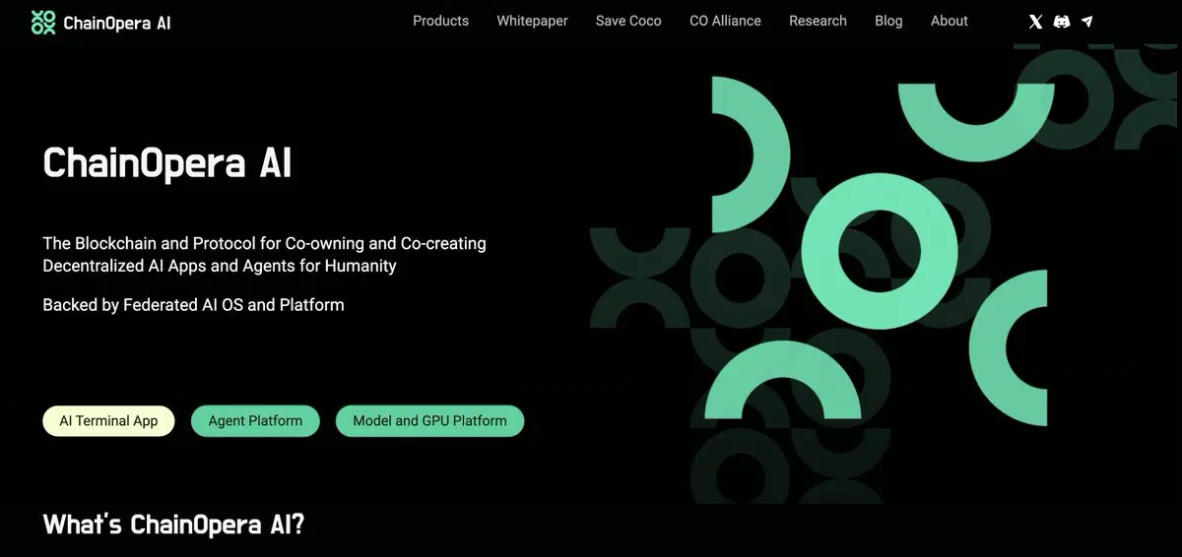This screenshot has width=1182, height=557.
Task: Click "Backed by Federated AI OS and Platform" text
Action: pos(193,305)
